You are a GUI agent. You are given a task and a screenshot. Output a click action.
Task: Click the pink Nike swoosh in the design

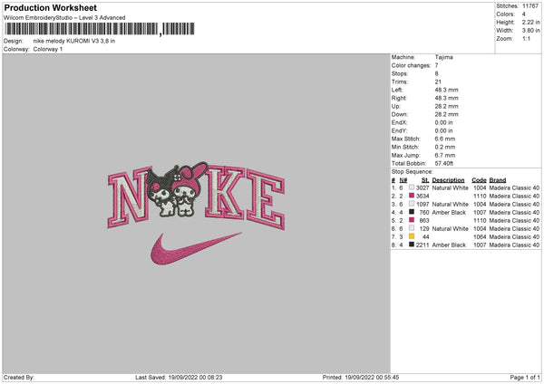(196, 248)
